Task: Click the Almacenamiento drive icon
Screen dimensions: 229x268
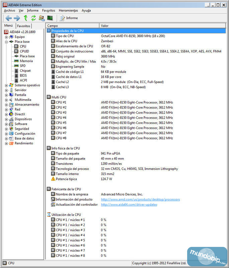Action: 11,105
